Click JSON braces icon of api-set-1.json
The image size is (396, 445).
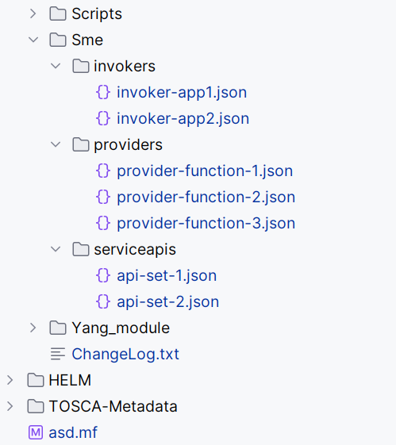(x=103, y=275)
